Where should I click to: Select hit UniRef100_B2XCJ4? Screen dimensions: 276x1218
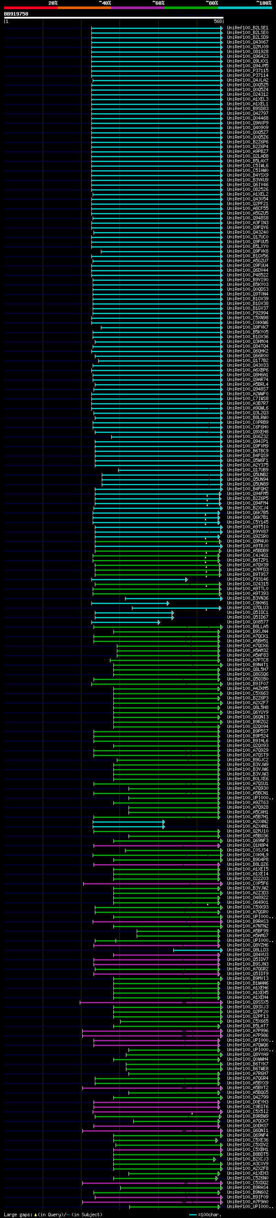[x=247, y=508]
